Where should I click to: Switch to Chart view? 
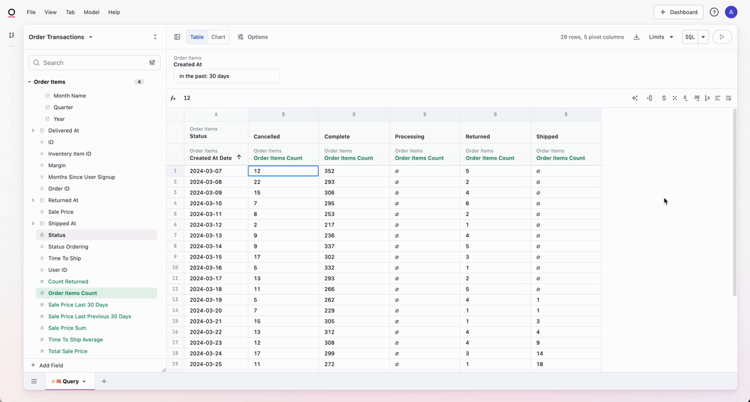tap(218, 37)
